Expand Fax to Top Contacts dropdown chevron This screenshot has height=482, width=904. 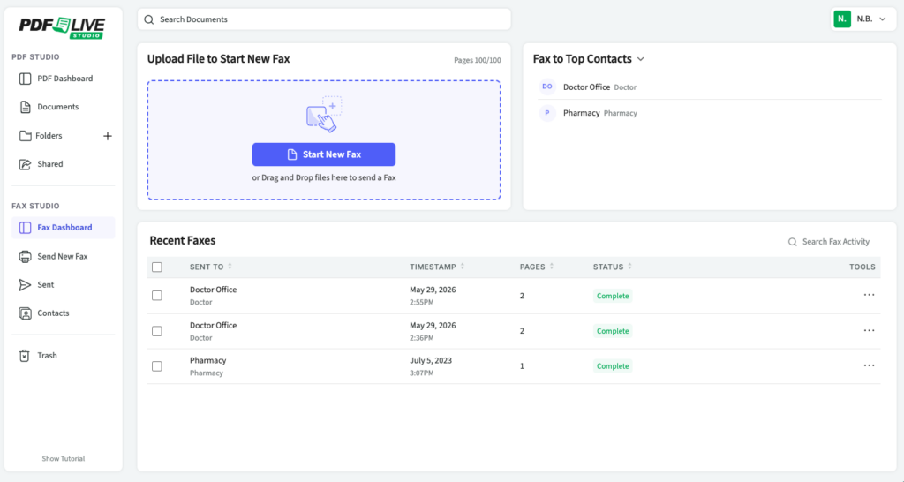641,59
